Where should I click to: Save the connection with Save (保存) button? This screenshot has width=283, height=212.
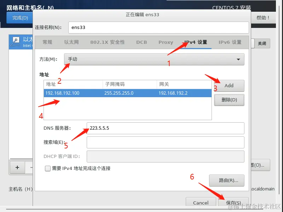pos(233,202)
